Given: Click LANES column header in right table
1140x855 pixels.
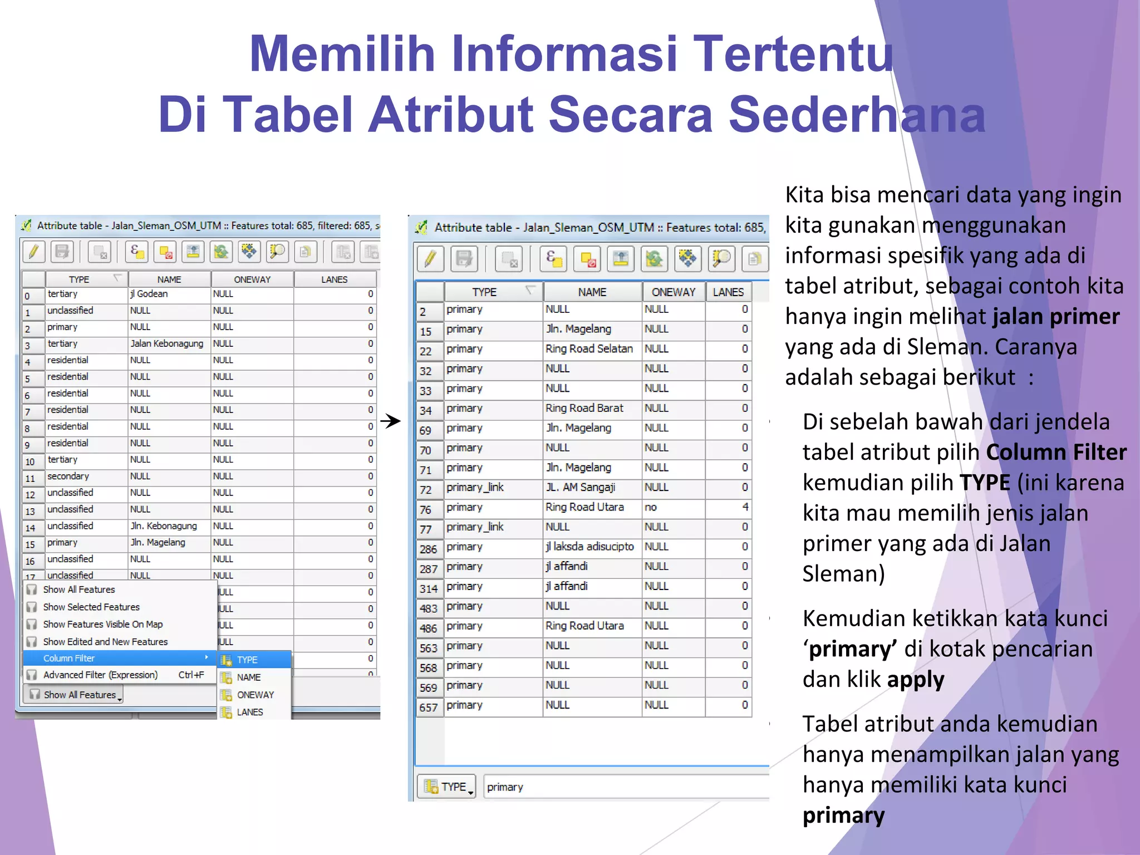Looking at the screenshot, I should point(728,292).
